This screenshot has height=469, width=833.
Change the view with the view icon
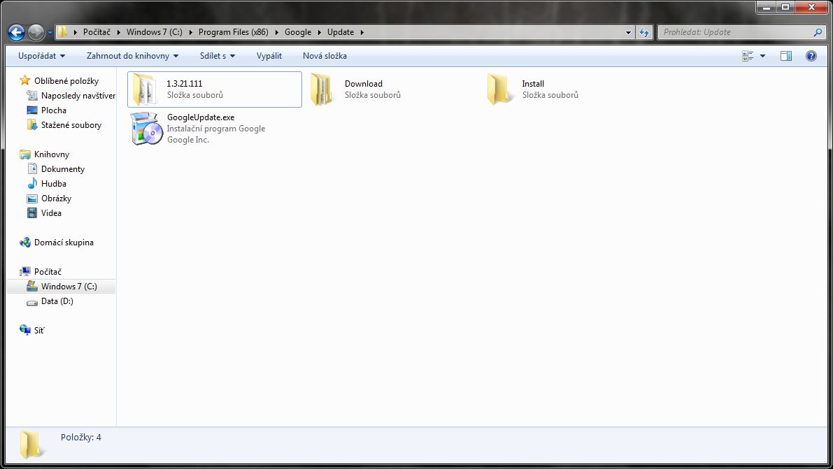[748, 56]
